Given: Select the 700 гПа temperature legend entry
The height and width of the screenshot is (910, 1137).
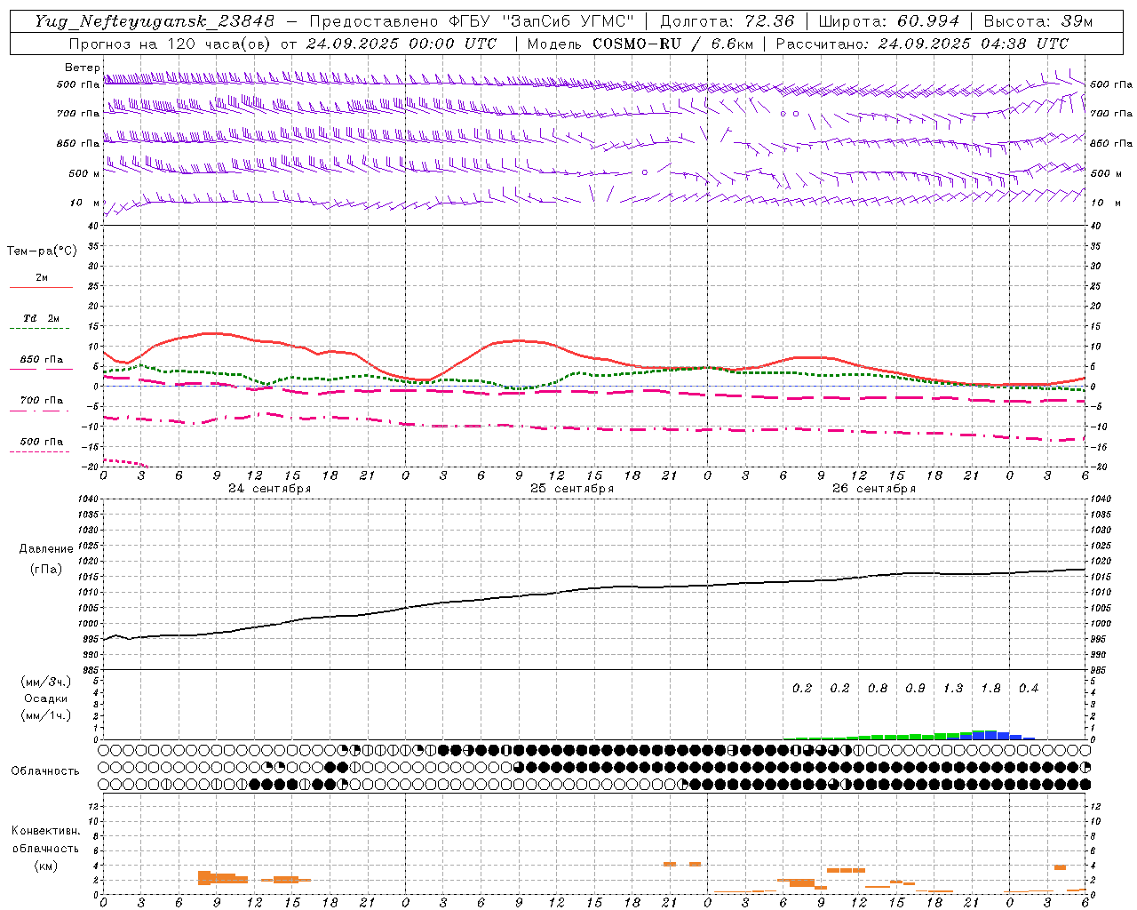Looking at the screenshot, I should (x=41, y=401).
